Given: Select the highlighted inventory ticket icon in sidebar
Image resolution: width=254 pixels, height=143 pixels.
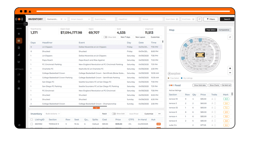Looking at the screenshot, I should (x=19, y=41).
